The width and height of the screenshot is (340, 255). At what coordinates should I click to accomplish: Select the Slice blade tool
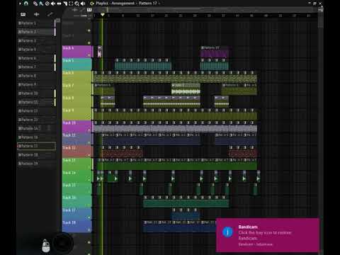(x=65, y=4)
